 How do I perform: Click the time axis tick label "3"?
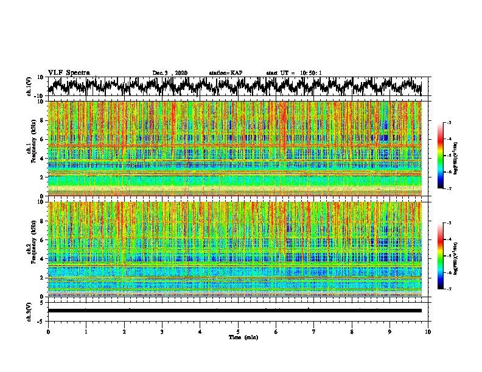162,332
